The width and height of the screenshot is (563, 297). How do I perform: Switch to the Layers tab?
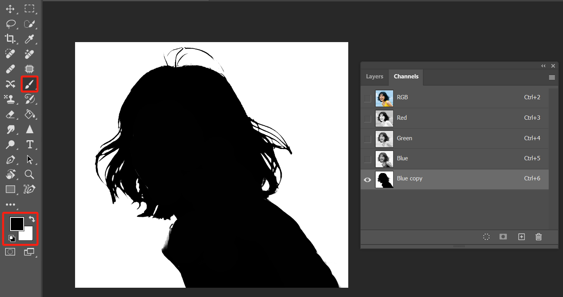tap(375, 76)
